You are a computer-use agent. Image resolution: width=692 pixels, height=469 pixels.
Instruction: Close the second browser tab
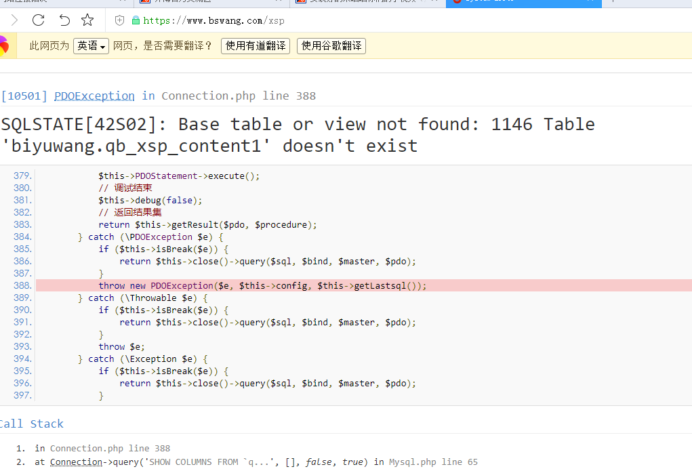click(278, 2)
